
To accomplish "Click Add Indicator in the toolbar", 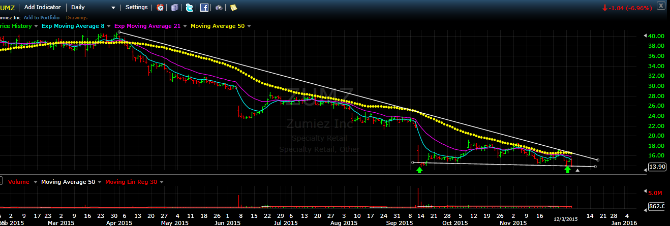I will (43, 7).
